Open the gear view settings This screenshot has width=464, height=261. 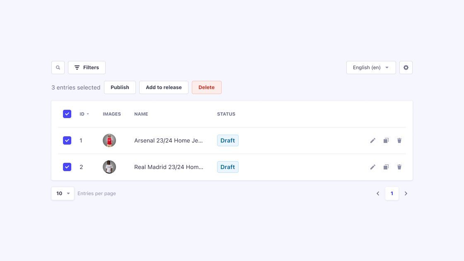coord(406,68)
